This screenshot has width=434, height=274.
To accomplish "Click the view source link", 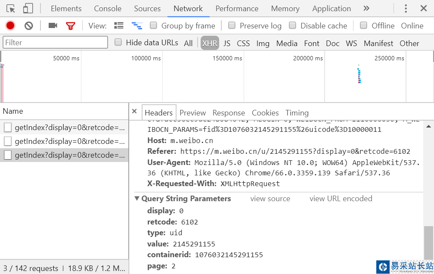I will tap(270, 199).
